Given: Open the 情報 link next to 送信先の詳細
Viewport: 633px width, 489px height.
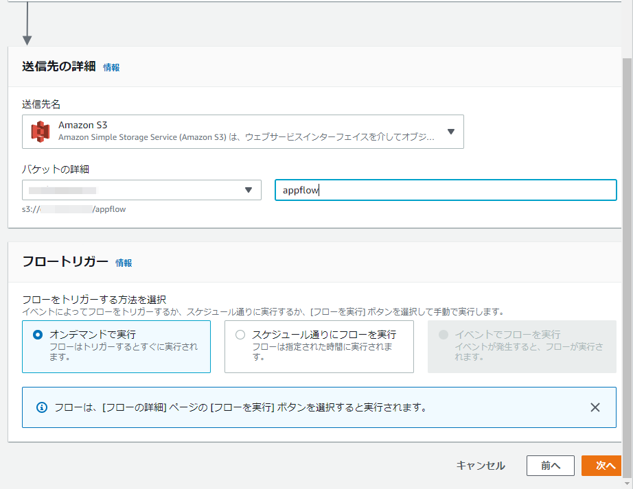Looking at the screenshot, I should click(x=110, y=68).
